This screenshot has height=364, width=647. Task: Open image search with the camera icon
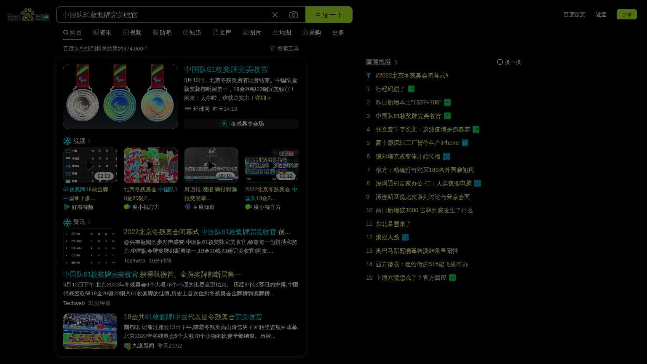coord(294,15)
